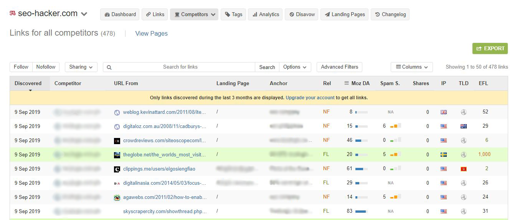512x220 pixels.
Task: Toggle the Follow links filter
Action: [x=21, y=67]
